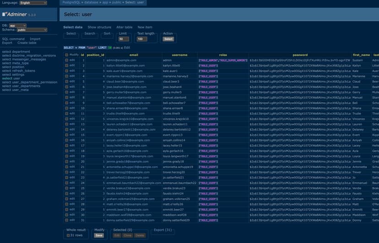Click public in the breadcrumb
This screenshot has height=243, width=379.
pos(117,2)
